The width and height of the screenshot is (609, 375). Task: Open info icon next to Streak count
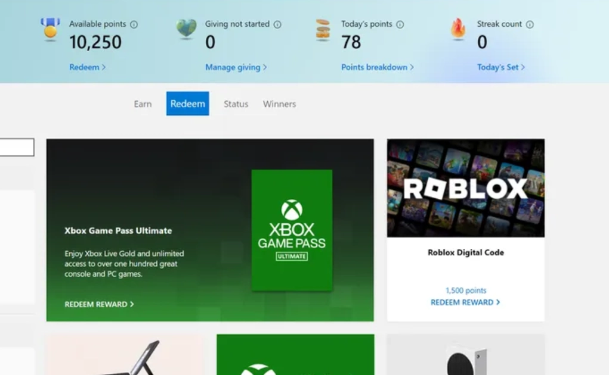[x=530, y=24]
